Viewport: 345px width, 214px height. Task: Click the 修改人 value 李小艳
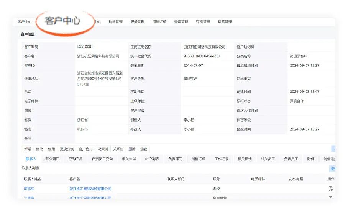click(189, 129)
